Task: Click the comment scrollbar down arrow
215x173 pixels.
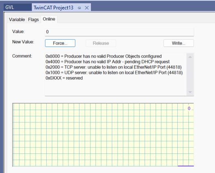Action: (190, 92)
